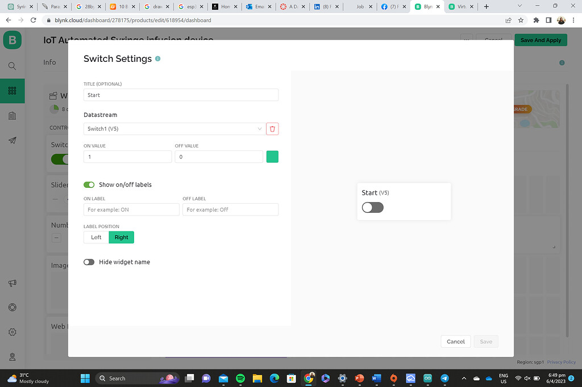Open Windows Start menu

85,378
